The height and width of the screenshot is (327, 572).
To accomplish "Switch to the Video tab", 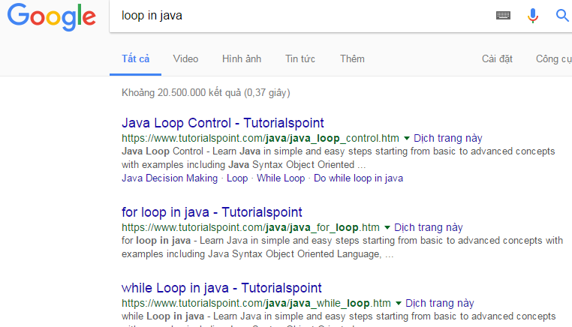I will click(x=185, y=58).
